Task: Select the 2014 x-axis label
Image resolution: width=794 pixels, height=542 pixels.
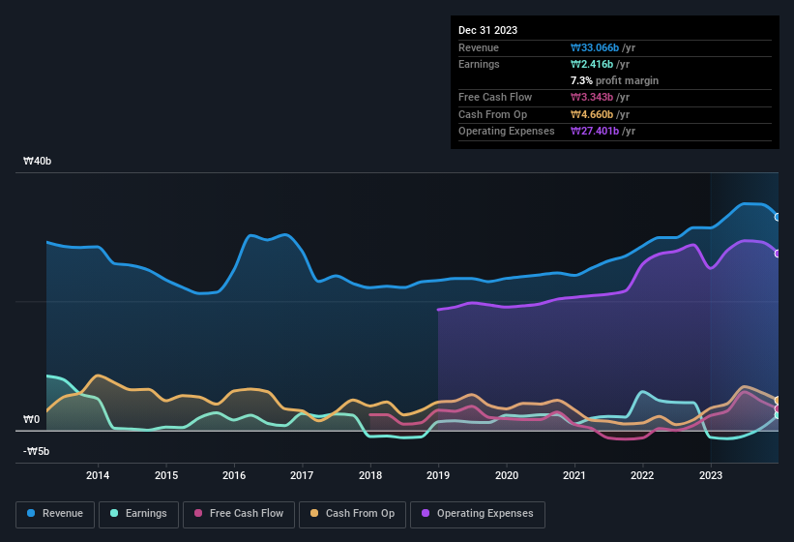Action: tap(98, 475)
